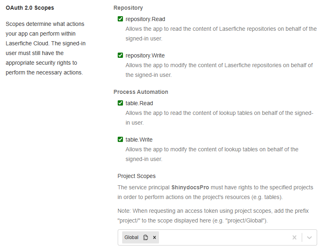Click the repository.Read label text
This screenshot has height=252, width=324.
tap(145, 19)
